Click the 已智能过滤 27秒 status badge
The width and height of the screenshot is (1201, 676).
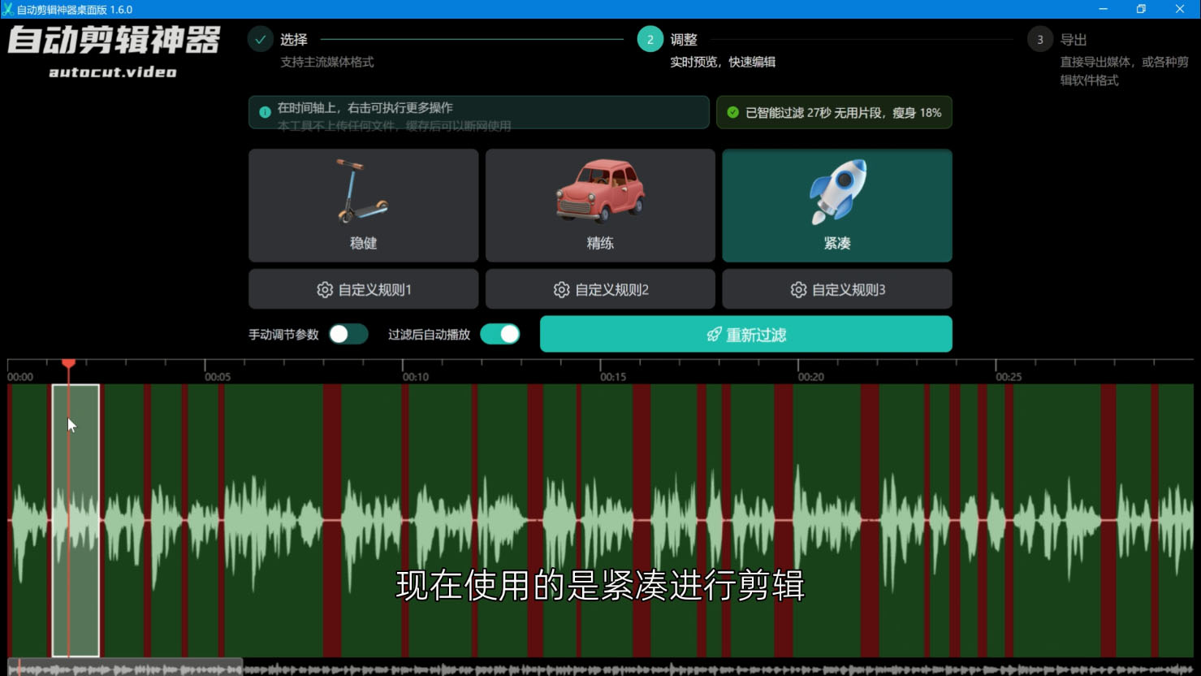(834, 112)
